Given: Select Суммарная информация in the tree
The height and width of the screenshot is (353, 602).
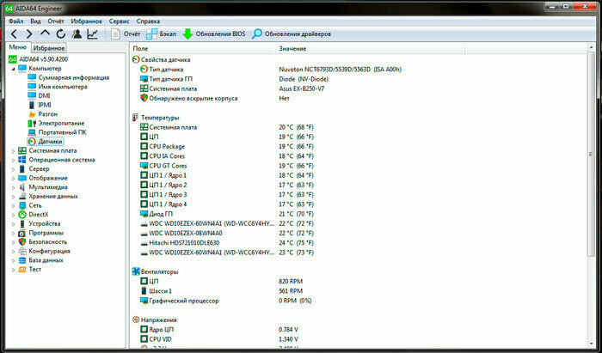Looking at the screenshot, I should (68, 77).
